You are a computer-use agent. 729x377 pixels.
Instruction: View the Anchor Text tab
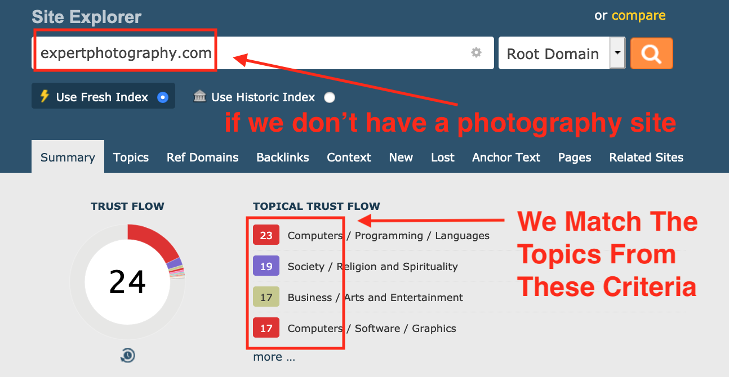point(506,158)
